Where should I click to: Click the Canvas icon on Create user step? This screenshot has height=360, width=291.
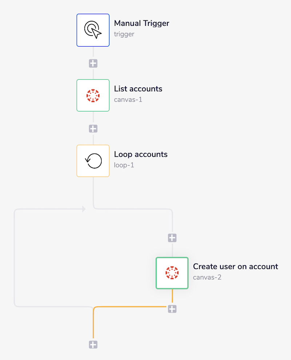[172, 273]
